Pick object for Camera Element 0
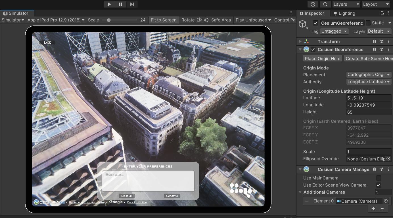 pyautogui.click(x=386, y=201)
